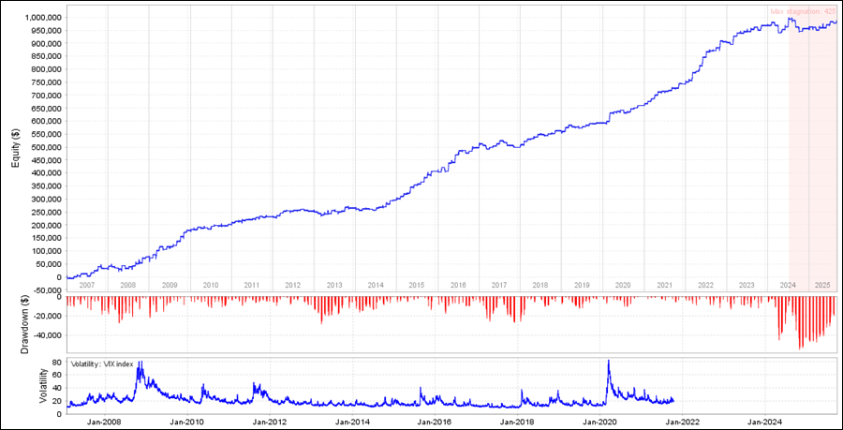Image resolution: width=843 pixels, height=430 pixels.
Task: Click the 80 volatility axis value
Action: tap(58, 363)
